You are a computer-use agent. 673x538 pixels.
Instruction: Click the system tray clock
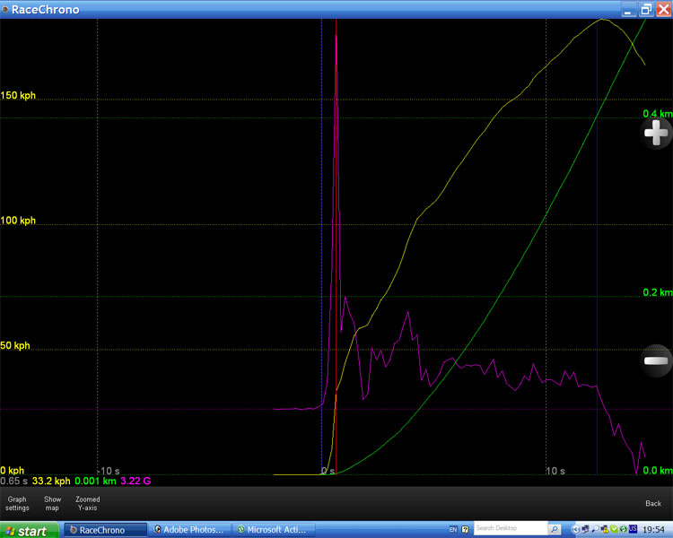(x=658, y=530)
